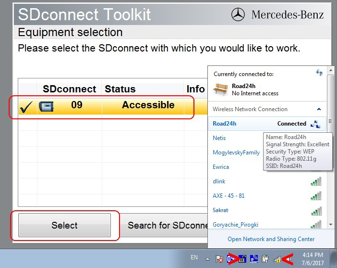Choose the Netis wireless network

point(219,138)
